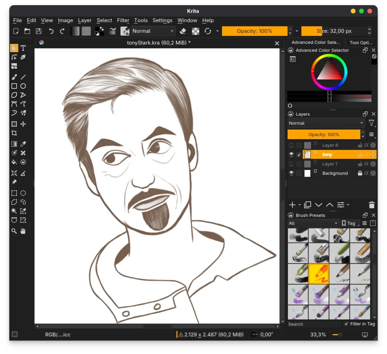This screenshot has width=387, height=354.
Task: Open the Layer menu
Action: point(85,20)
